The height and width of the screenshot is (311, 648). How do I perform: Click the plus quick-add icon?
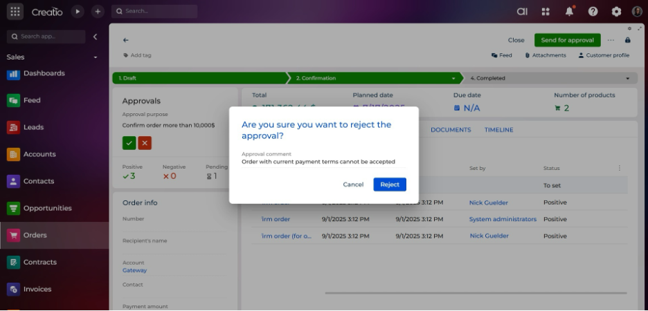coord(98,12)
